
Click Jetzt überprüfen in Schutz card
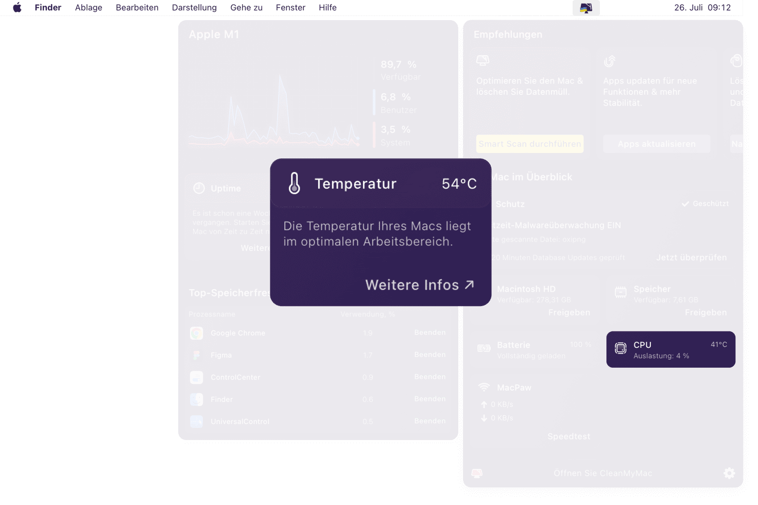pos(692,257)
